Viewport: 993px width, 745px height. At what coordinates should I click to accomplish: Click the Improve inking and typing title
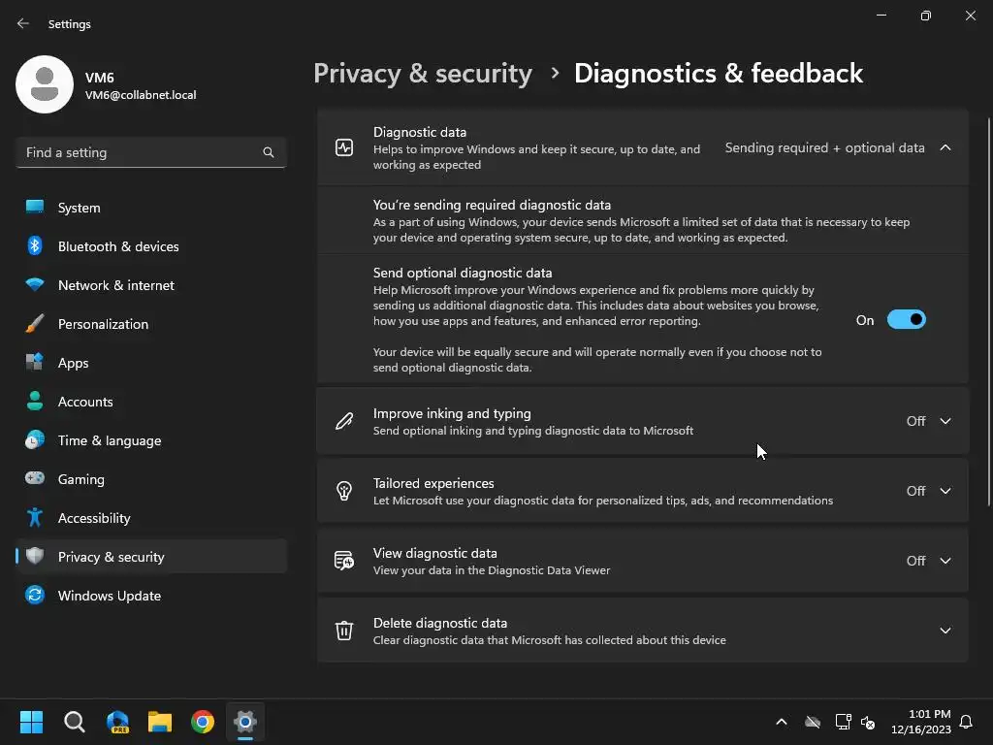[x=452, y=413]
